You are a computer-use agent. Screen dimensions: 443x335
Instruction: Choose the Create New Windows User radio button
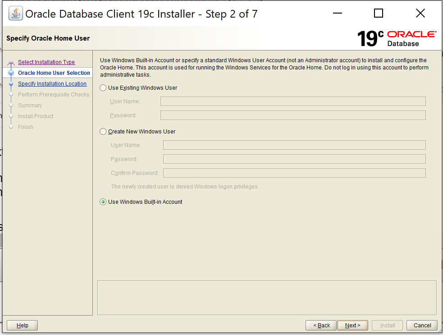point(103,132)
